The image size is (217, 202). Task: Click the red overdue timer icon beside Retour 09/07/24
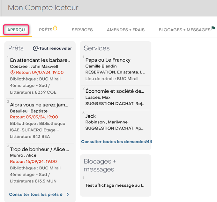[x=12, y=72]
